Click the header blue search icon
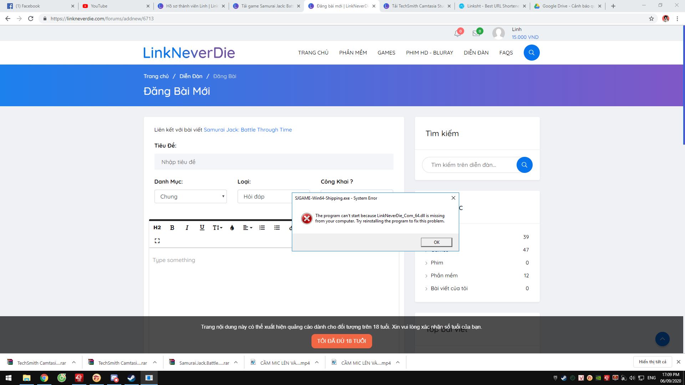 coord(531,53)
